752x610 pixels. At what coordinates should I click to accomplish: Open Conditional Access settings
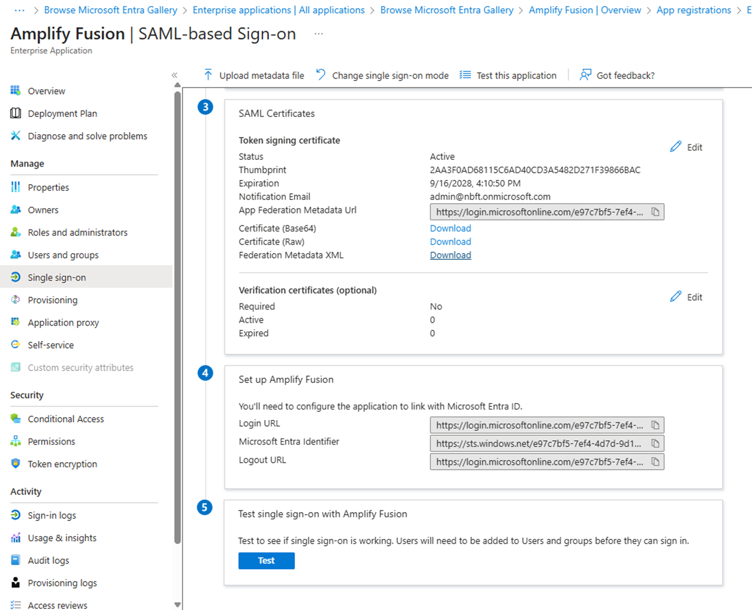click(x=66, y=419)
